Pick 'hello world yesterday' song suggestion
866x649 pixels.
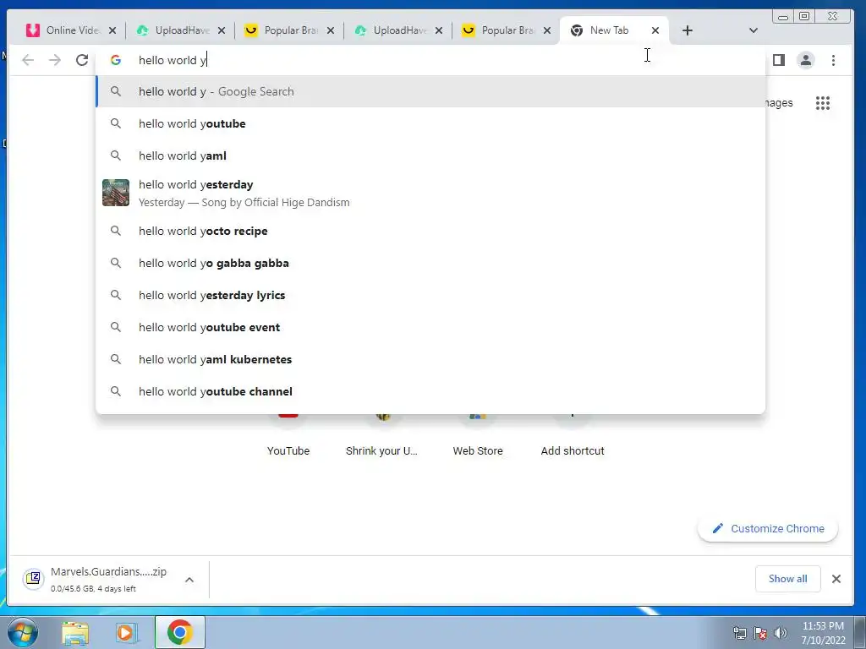click(430, 194)
